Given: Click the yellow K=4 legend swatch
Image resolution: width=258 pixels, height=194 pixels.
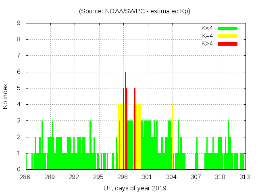Looking at the screenshot, I should (x=228, y=36).
